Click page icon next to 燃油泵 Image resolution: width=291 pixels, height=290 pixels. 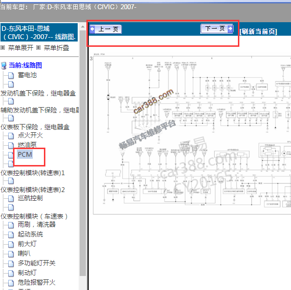(11, 145)
